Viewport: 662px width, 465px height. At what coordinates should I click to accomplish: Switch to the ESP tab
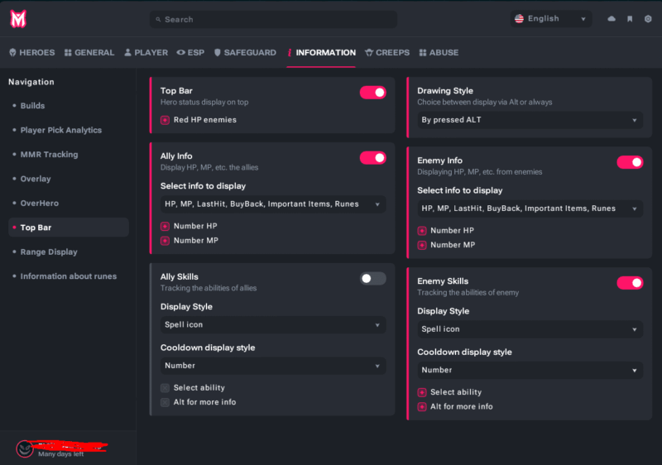(190, 53)
